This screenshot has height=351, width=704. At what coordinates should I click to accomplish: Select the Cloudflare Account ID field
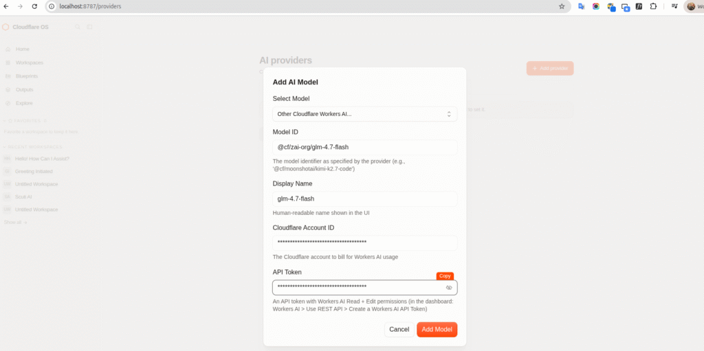coord(364,243)
